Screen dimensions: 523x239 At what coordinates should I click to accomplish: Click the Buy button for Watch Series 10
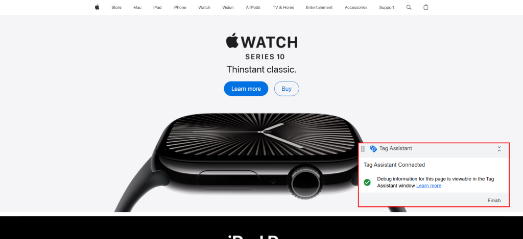287,89
